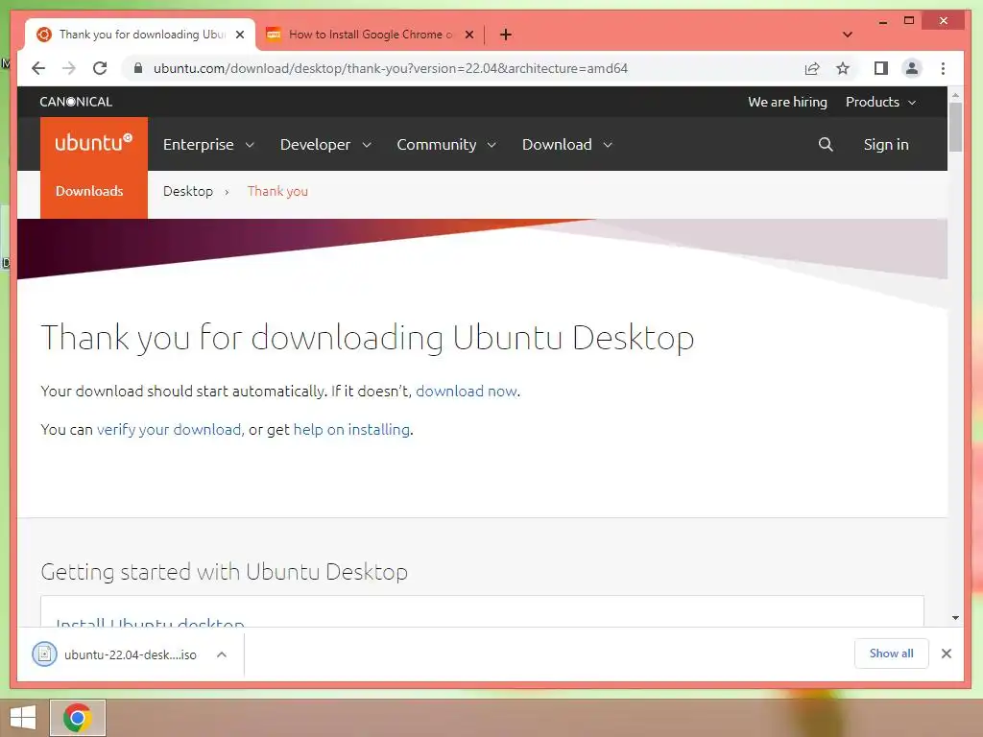Go back using the browser back arrow
This screenshot has width=983, height=737.
38,68
